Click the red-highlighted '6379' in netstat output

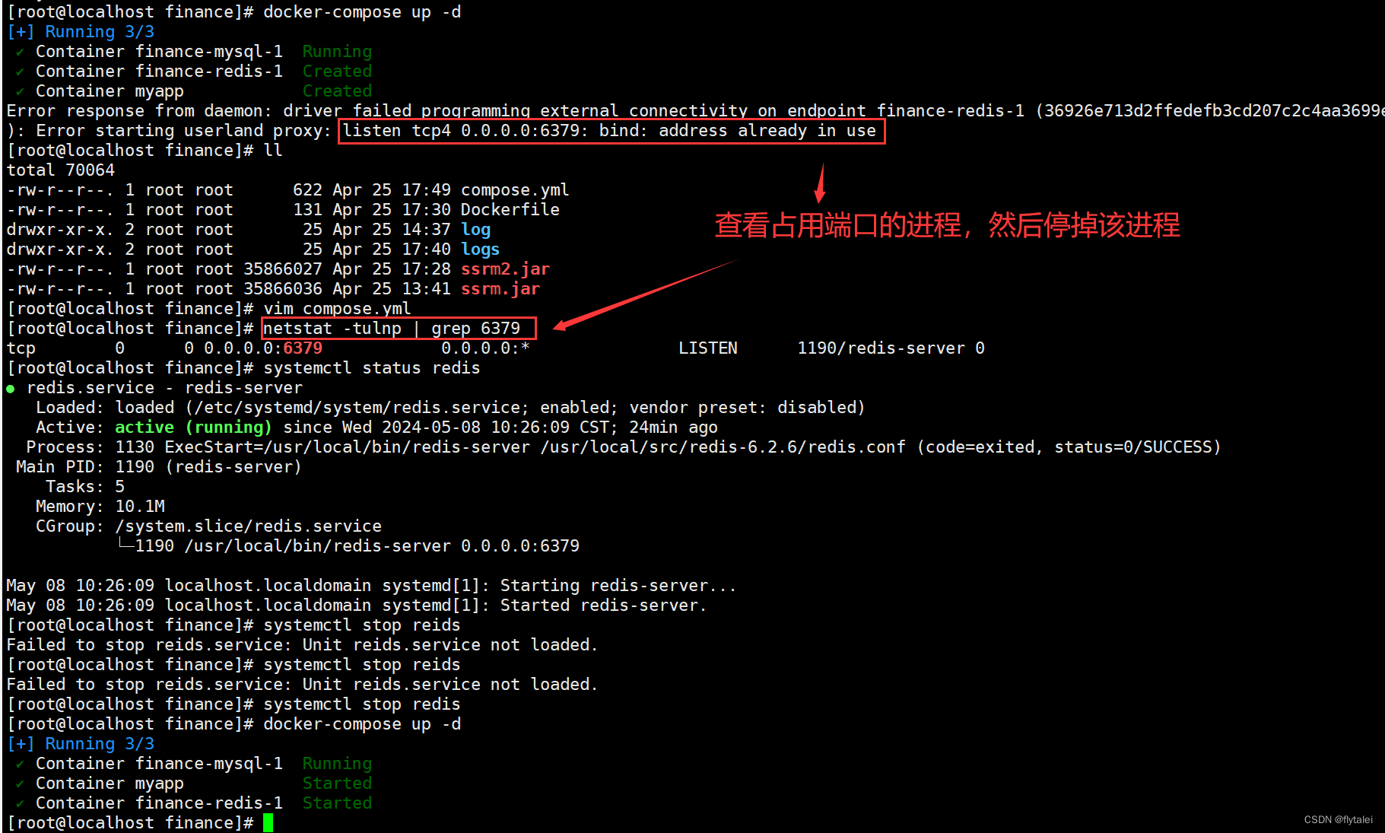coord(303,348)
